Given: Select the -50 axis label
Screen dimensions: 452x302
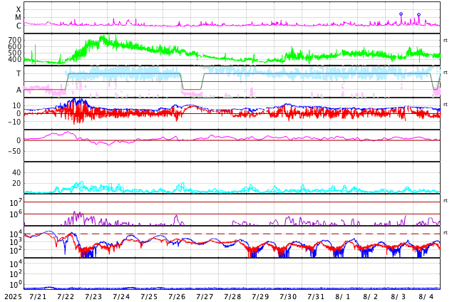Looking at the screenshot, I should pyautogui.click(x=15, y=151).
